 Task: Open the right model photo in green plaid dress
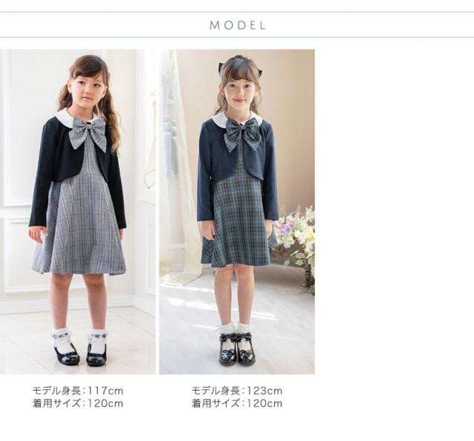tap(237, 212)
